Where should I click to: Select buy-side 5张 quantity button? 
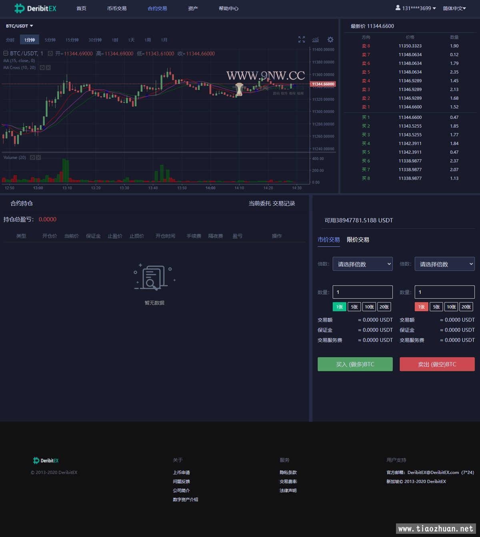pos(354,307)
